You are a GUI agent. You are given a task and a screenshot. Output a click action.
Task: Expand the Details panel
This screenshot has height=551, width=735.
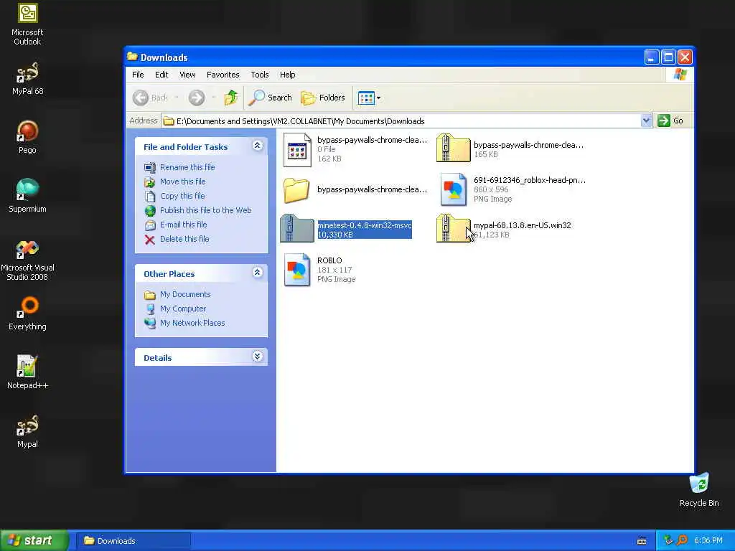(257, 356)
